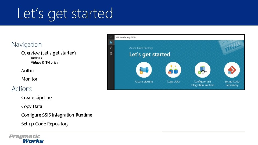
Task: Click the "Videos & Tutorials" sub-bullet
Action: (45, 63)
